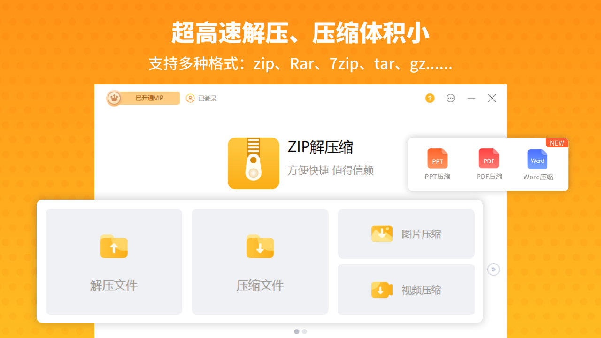Open the more options ellipsis menu
Screen dimensions: 601x338
450,98
